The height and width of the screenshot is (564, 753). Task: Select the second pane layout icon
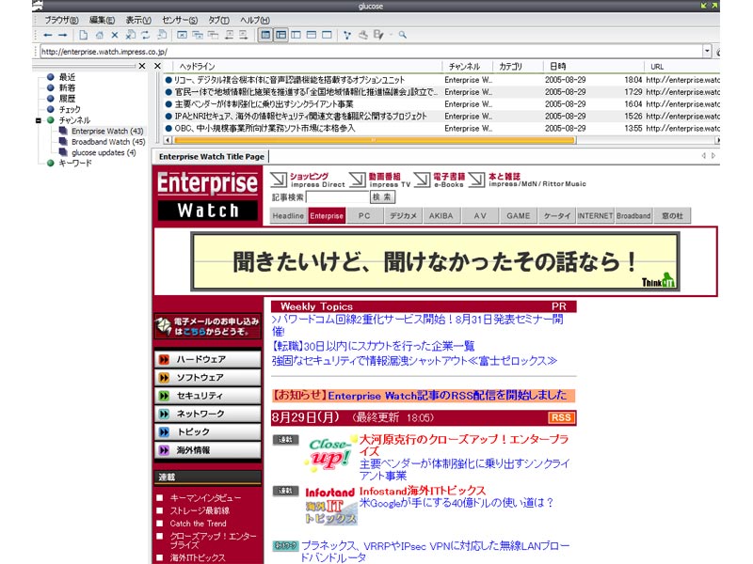coord(280,35)
